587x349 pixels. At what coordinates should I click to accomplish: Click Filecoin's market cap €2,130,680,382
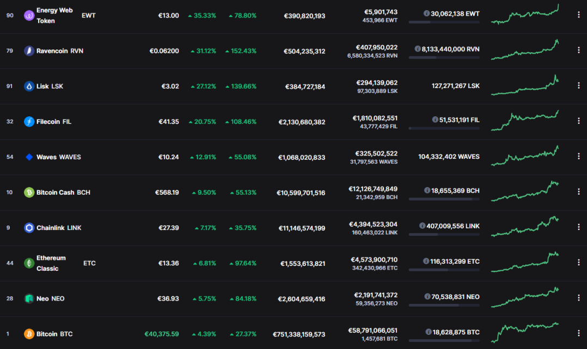[x=302, y=122]
